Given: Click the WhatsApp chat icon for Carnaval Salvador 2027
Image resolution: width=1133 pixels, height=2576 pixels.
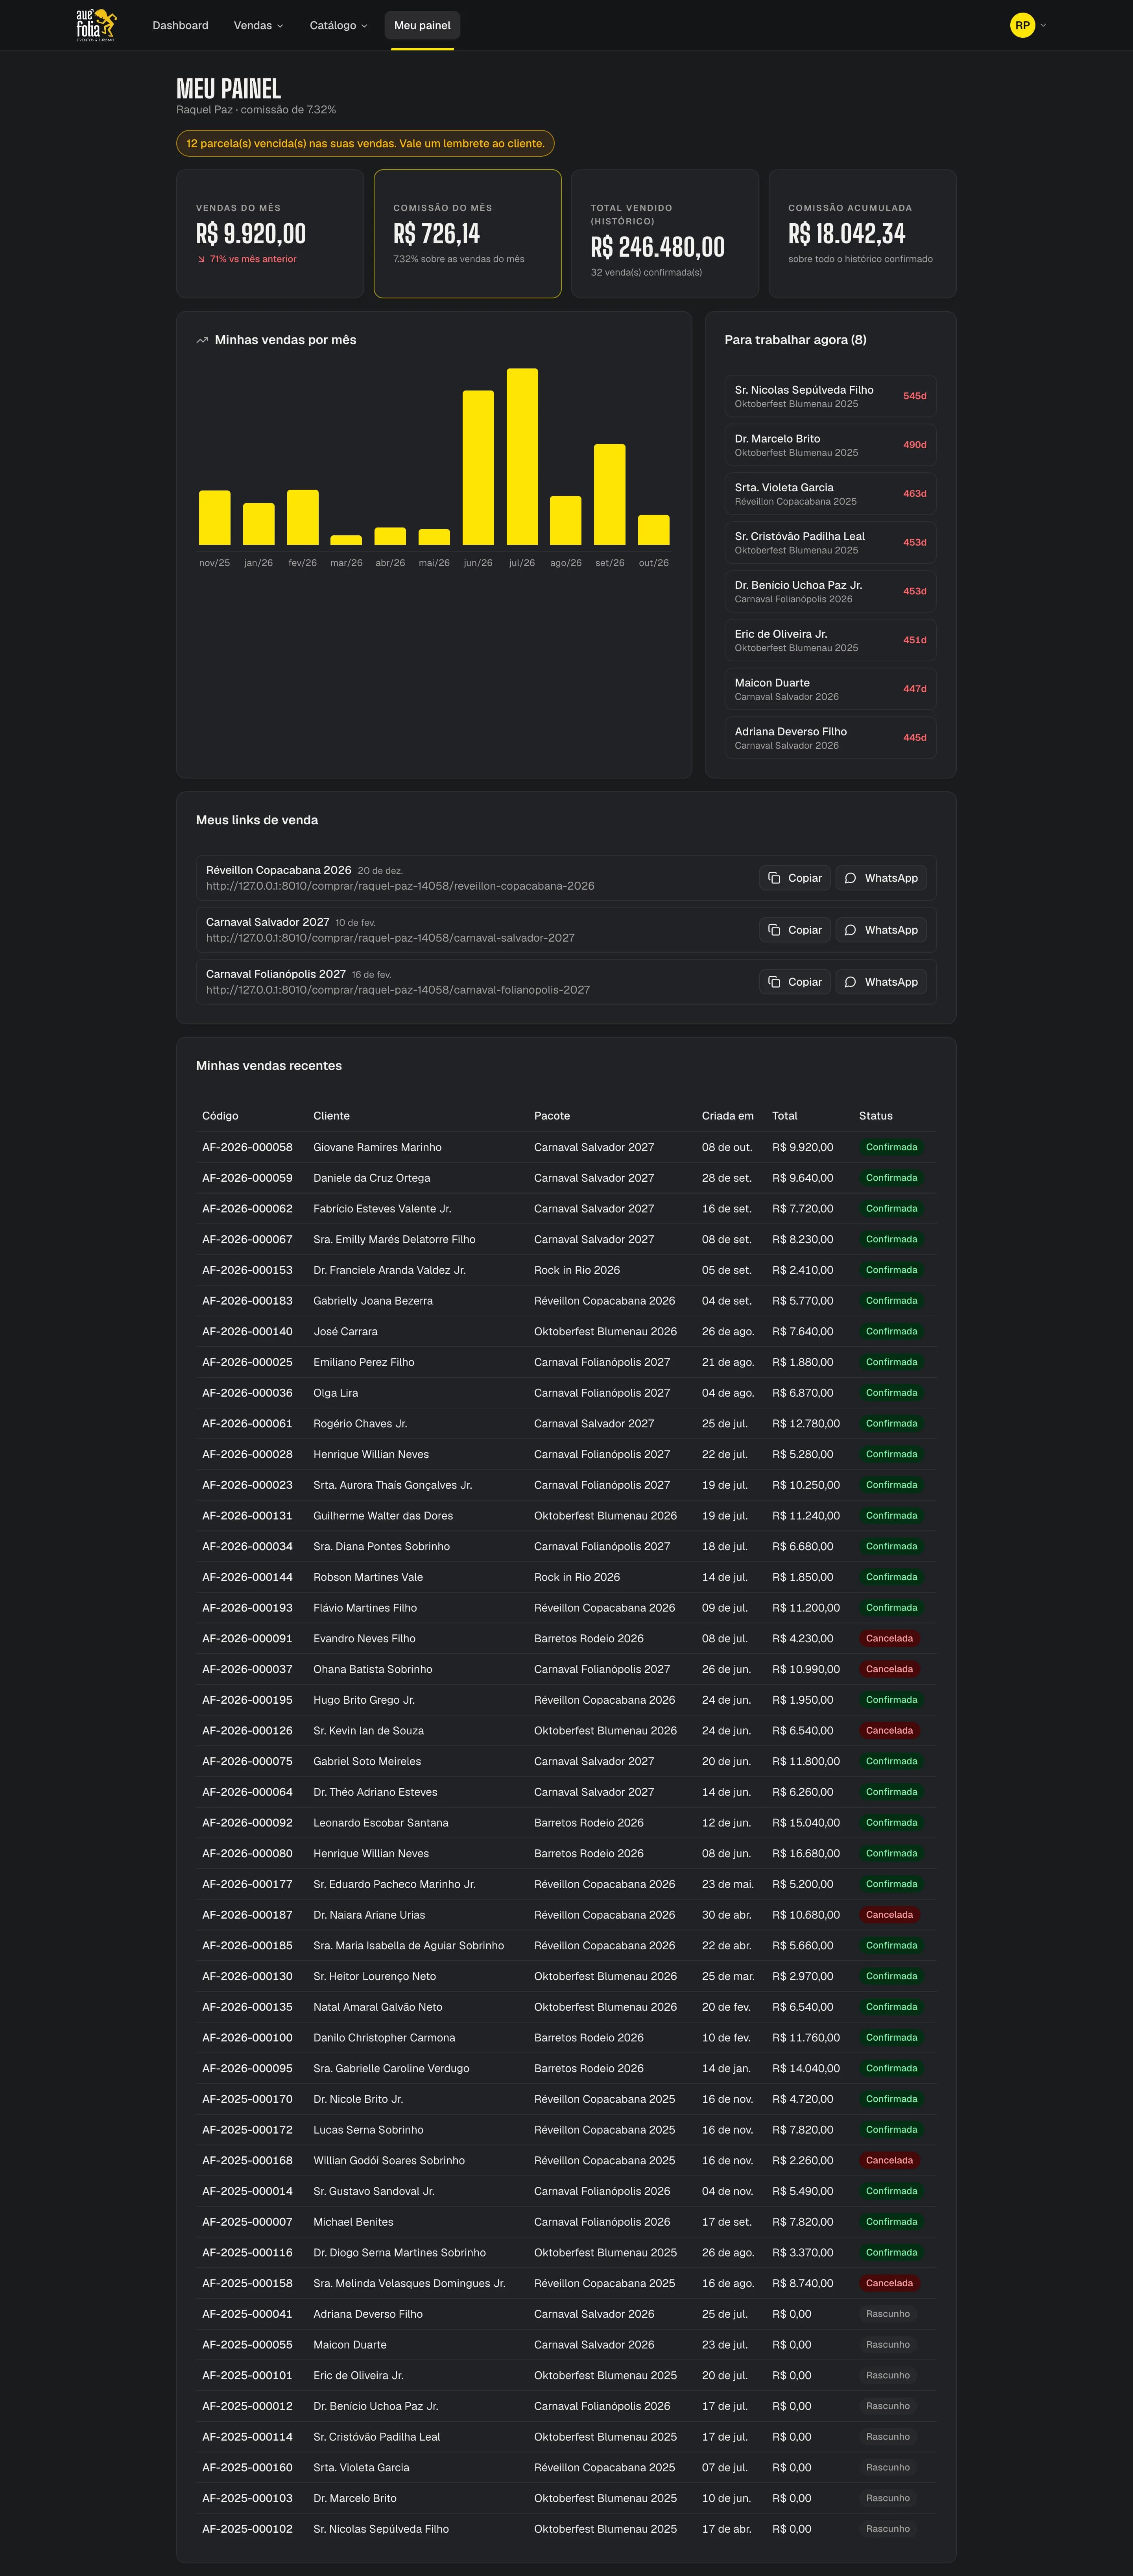Looking at the screenshot, I should coord(850,930).
